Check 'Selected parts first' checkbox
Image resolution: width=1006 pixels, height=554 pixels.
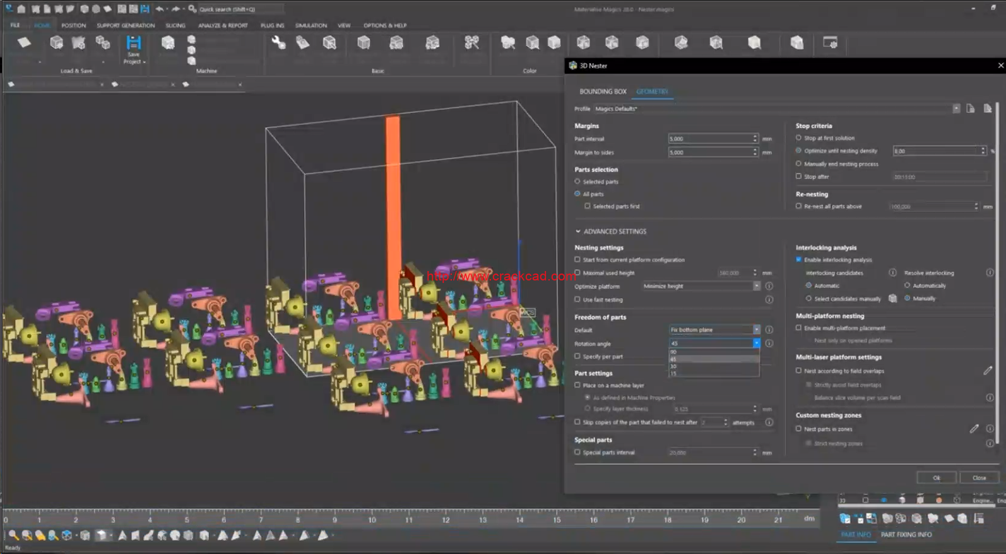coord(587,206)
